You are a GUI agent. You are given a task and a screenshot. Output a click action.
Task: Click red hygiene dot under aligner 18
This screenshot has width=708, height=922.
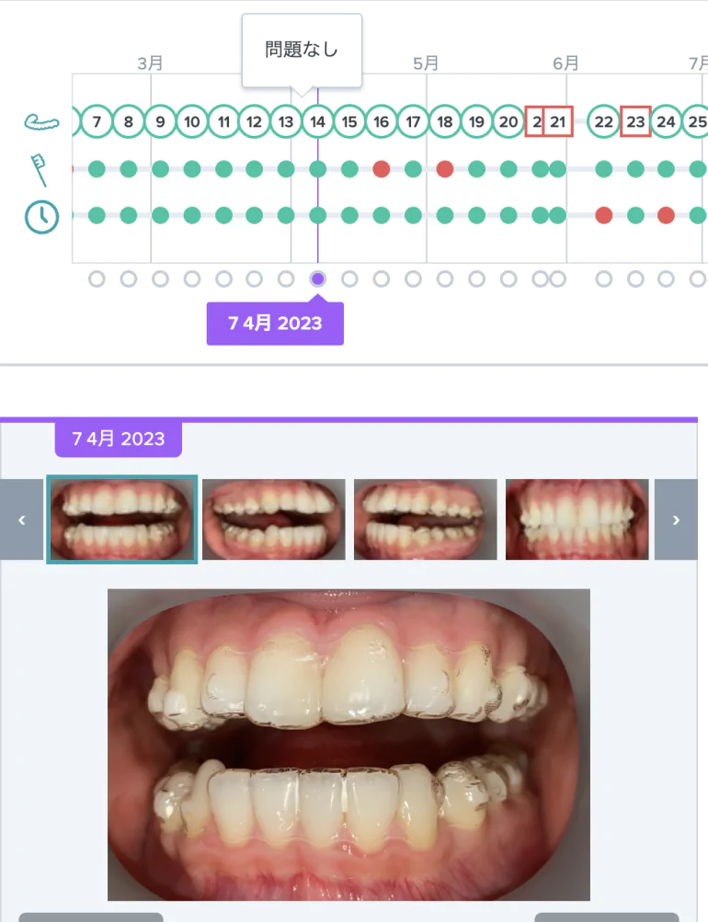tap(444, 169)
